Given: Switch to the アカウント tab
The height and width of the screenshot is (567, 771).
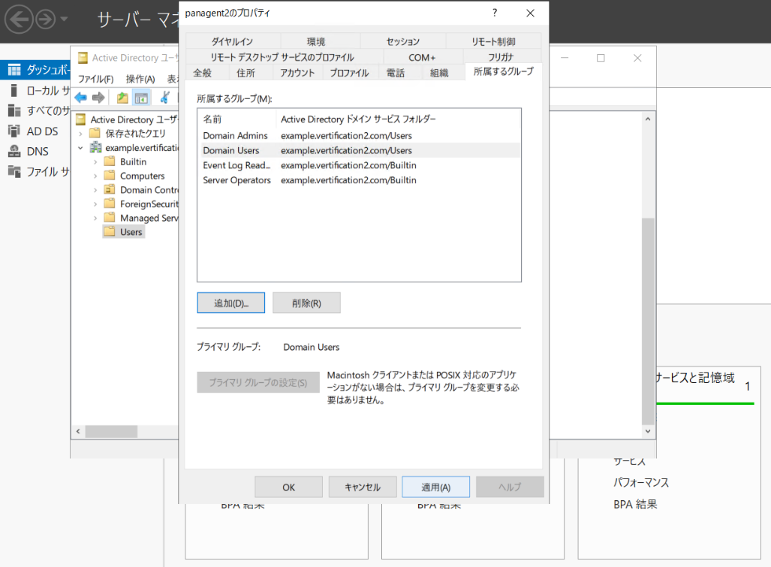Looking at the screenshot, I should pyautogui.click(x=297, y=73).
